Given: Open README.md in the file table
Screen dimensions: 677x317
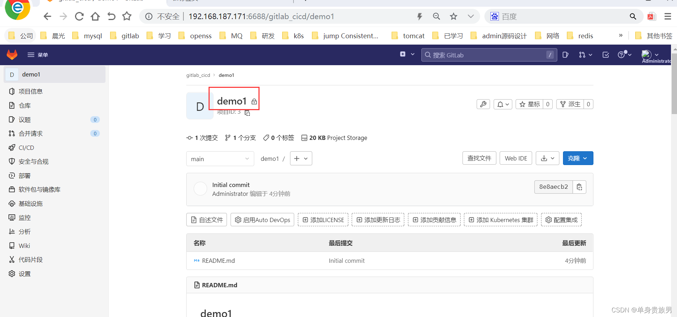Looking at the screenshot, I should tap(218, 261).
